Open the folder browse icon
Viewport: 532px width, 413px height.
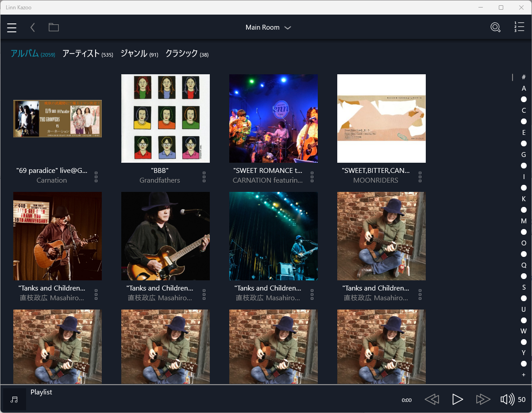tap(54, 27)
